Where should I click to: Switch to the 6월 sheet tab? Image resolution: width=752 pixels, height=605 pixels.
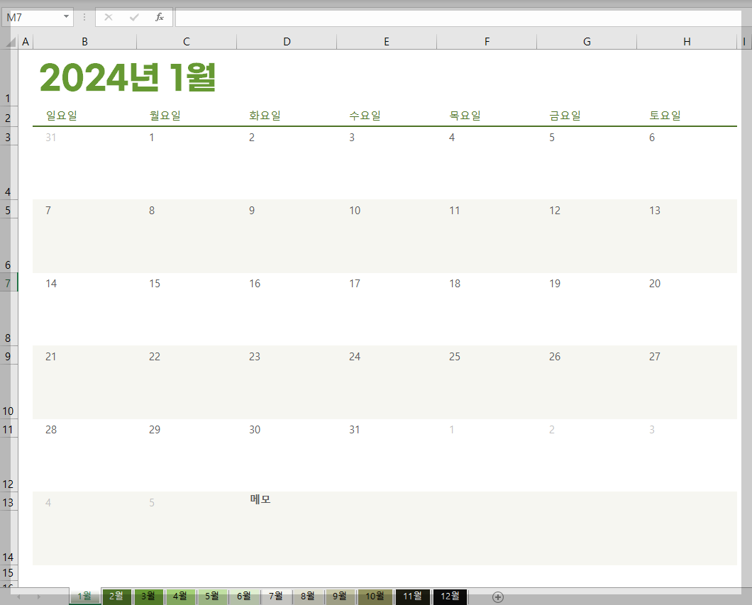[244, 596]
